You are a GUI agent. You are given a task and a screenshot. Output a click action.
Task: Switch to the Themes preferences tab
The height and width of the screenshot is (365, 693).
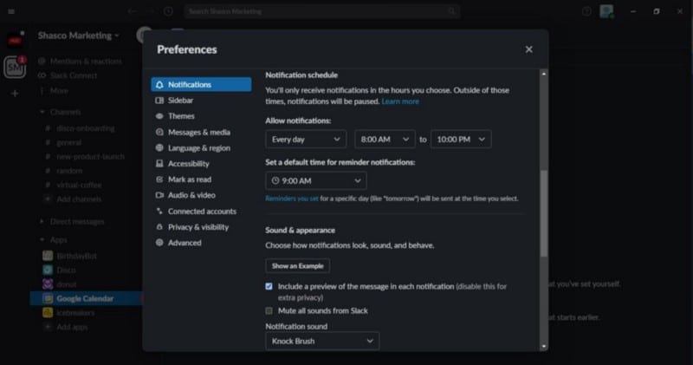click(x=181, y=116)
